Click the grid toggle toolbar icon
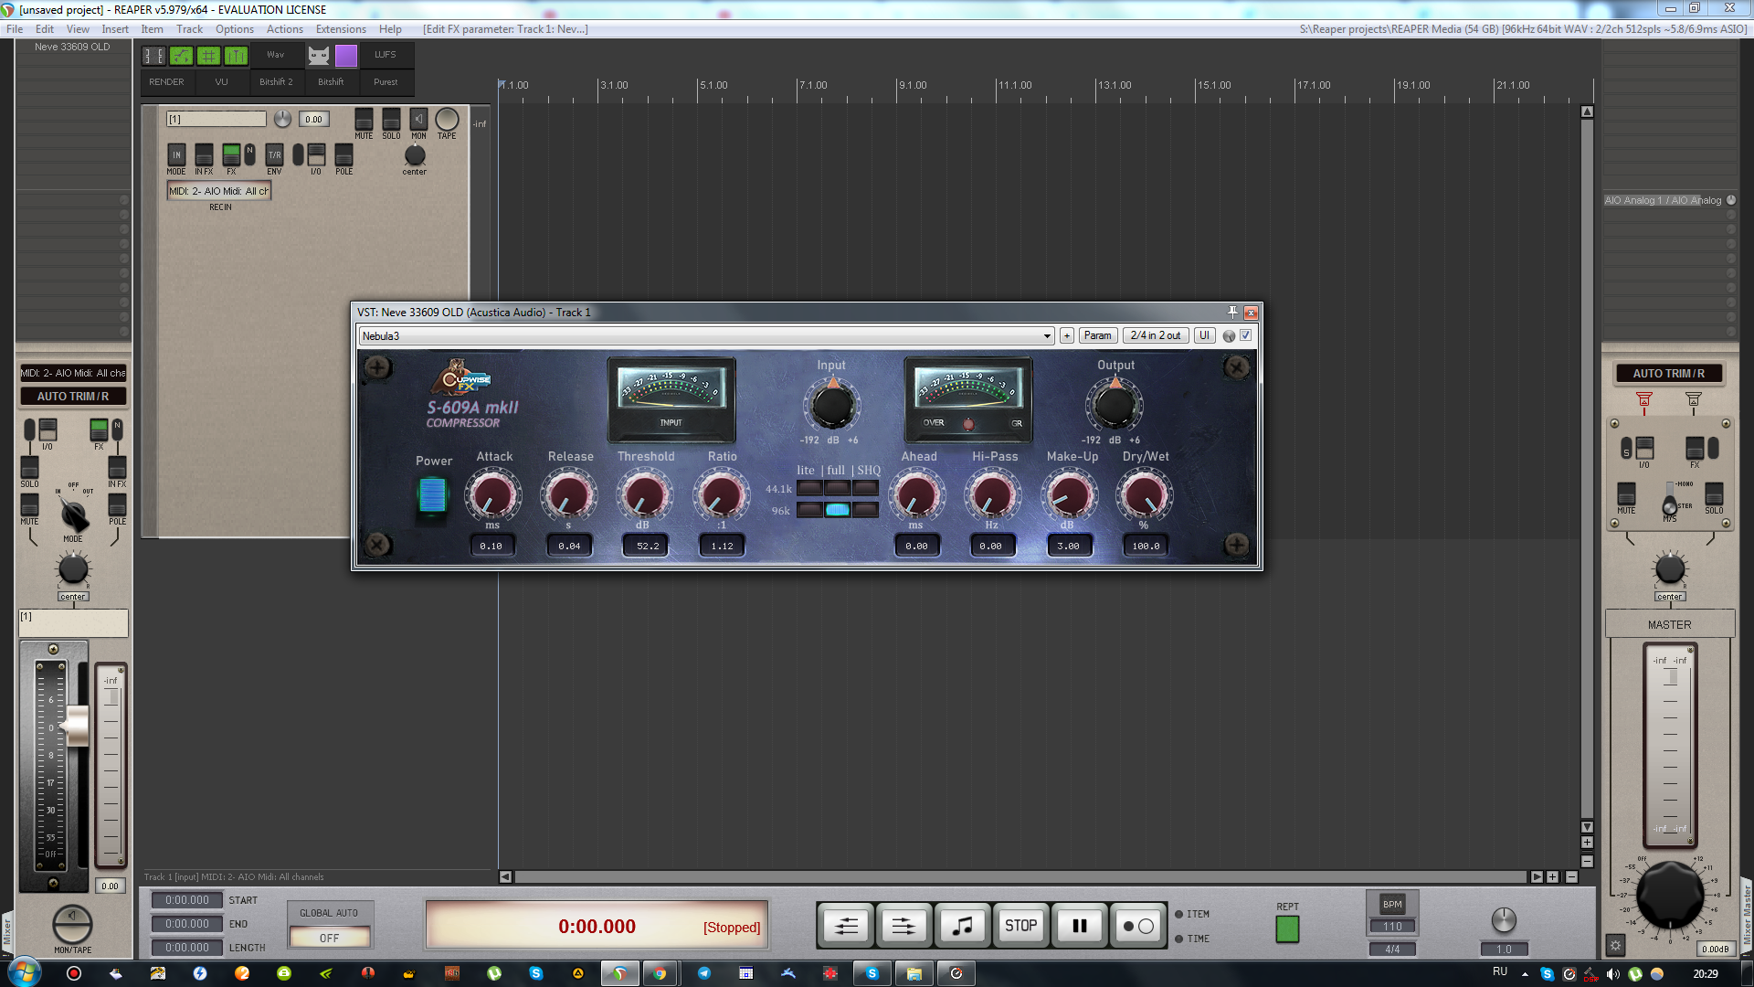Image resolution: width=1754 pixels, height=987 pixels. click(x=209, y=56)
